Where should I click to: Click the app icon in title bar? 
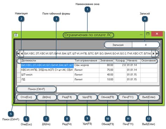(16, 35)
